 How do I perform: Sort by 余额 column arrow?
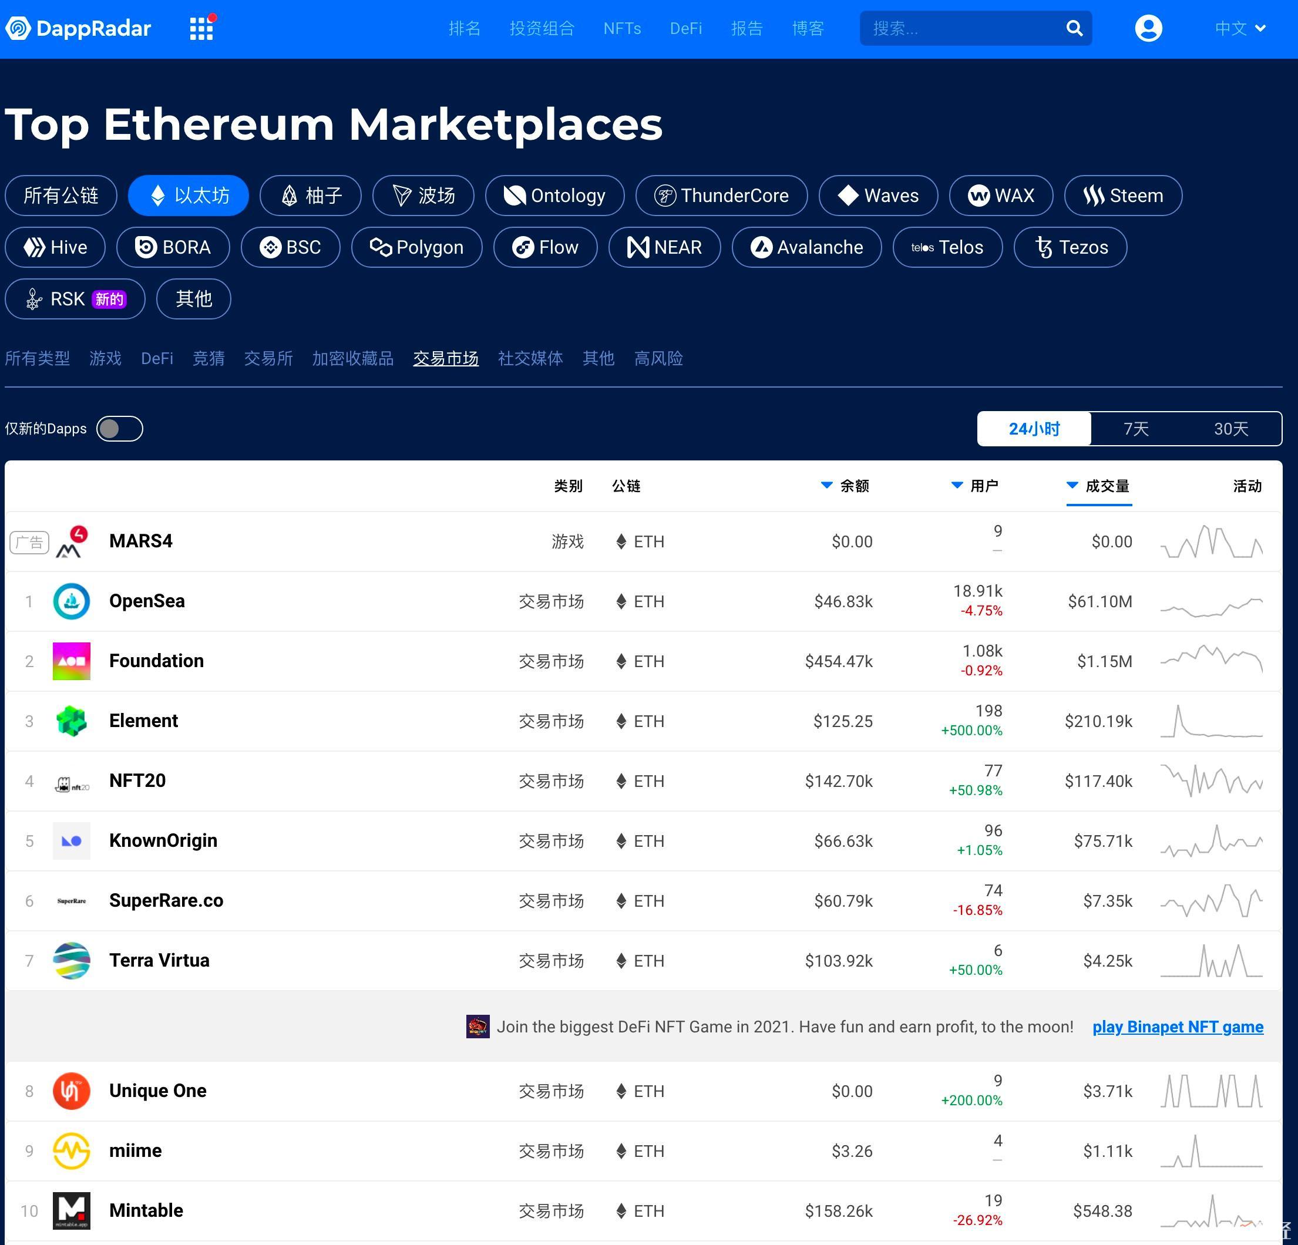(826, 486)
